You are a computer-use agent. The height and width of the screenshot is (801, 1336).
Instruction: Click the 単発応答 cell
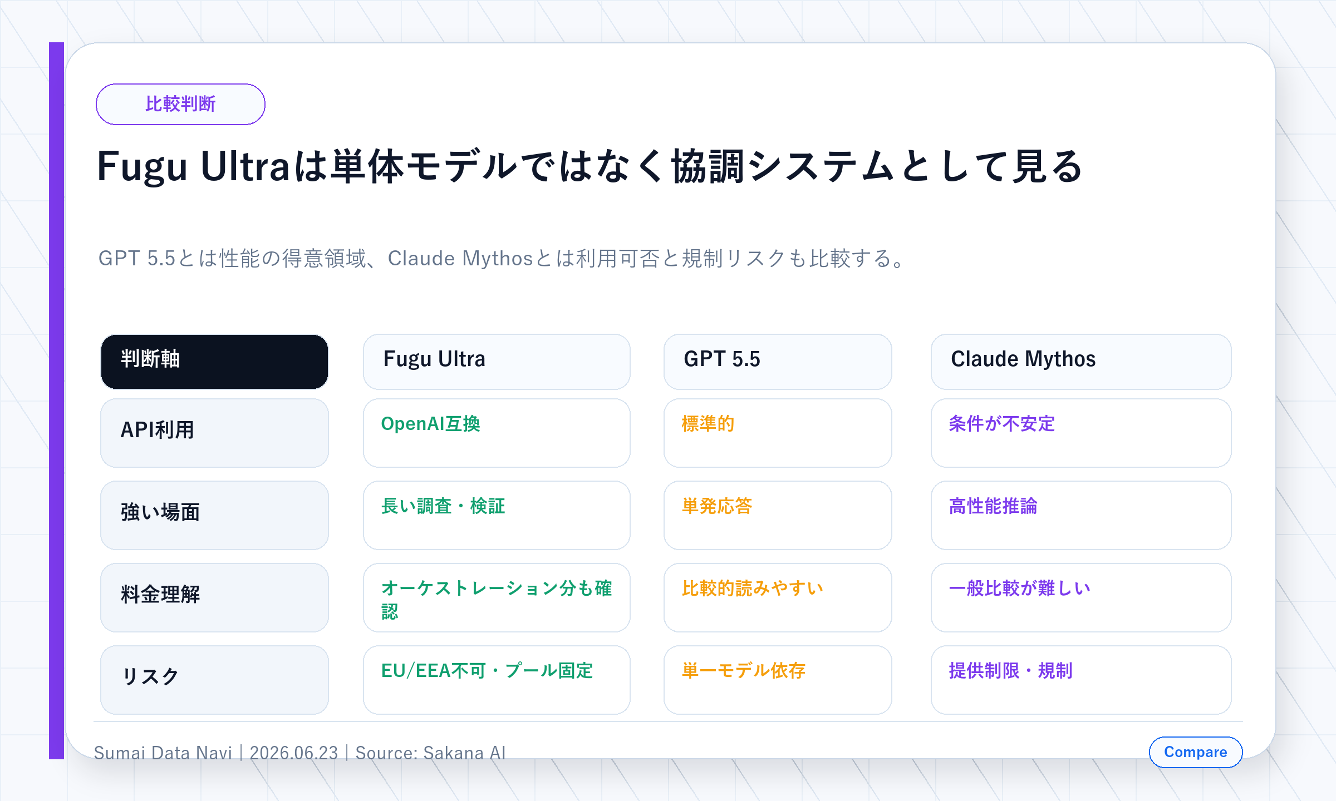click(x=778, y=515)
